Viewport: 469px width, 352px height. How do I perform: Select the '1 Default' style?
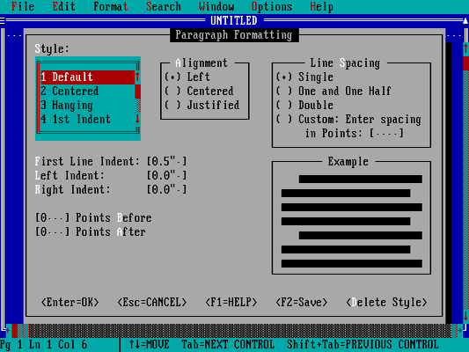(87, 77)
